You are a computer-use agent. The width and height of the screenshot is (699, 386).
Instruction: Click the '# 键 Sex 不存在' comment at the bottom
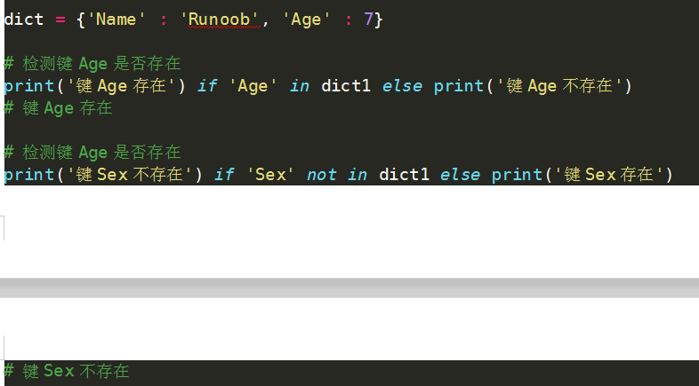[x=67, y=371]
